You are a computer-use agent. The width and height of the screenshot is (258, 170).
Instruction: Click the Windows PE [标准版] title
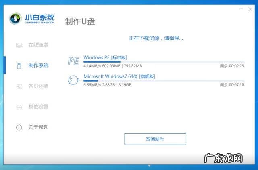(105, 58)
